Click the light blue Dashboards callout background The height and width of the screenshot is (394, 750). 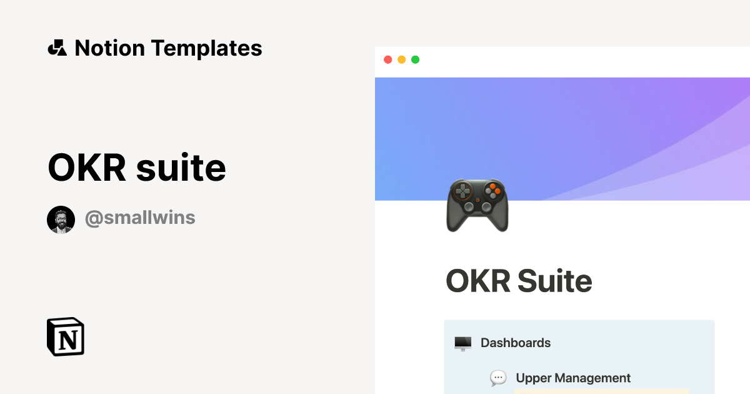[579, 357]
